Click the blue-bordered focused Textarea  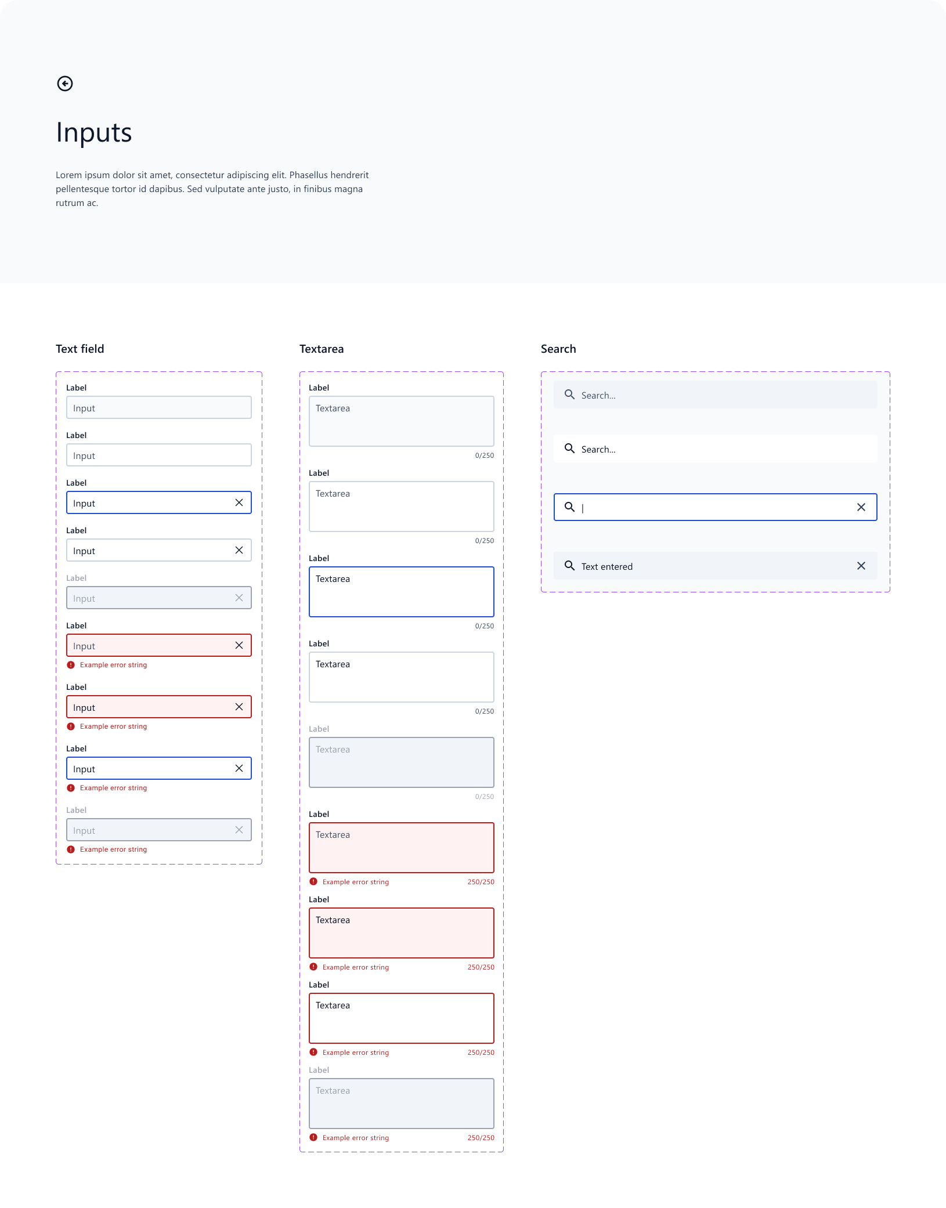coord(402,592)
